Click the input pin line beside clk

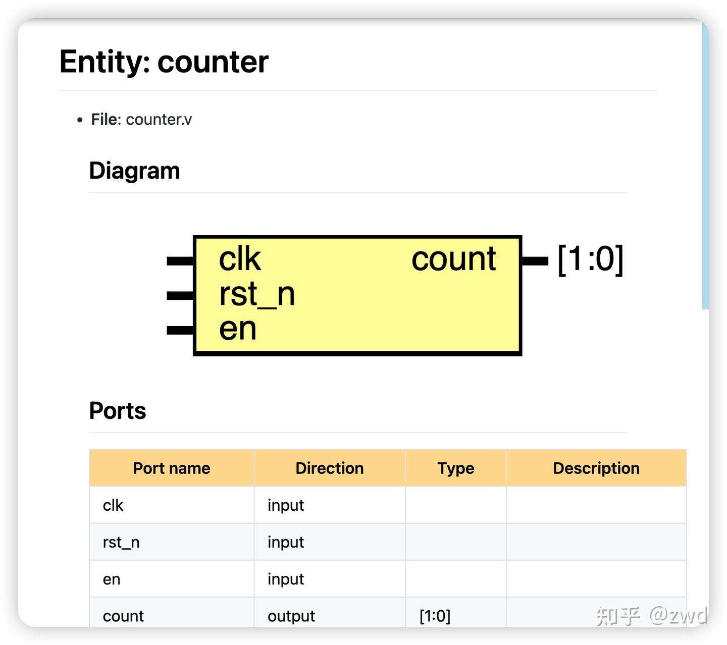(180, 261)
